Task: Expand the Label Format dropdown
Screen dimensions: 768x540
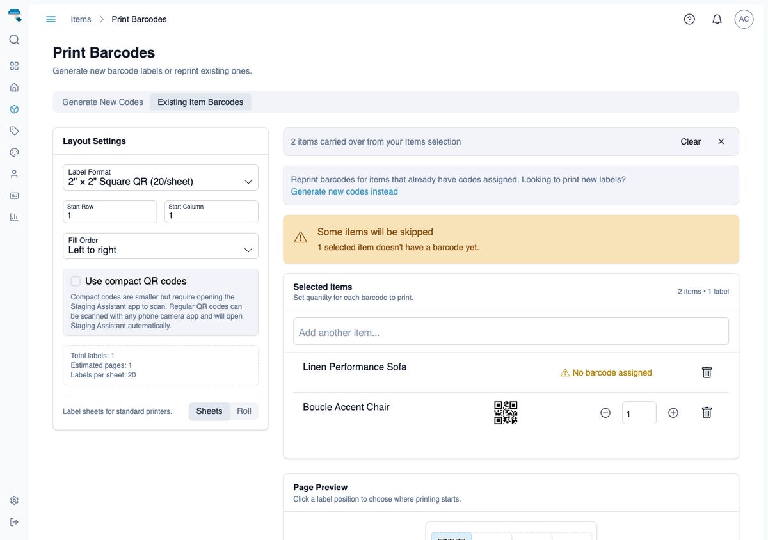Action: coord(161,177)
